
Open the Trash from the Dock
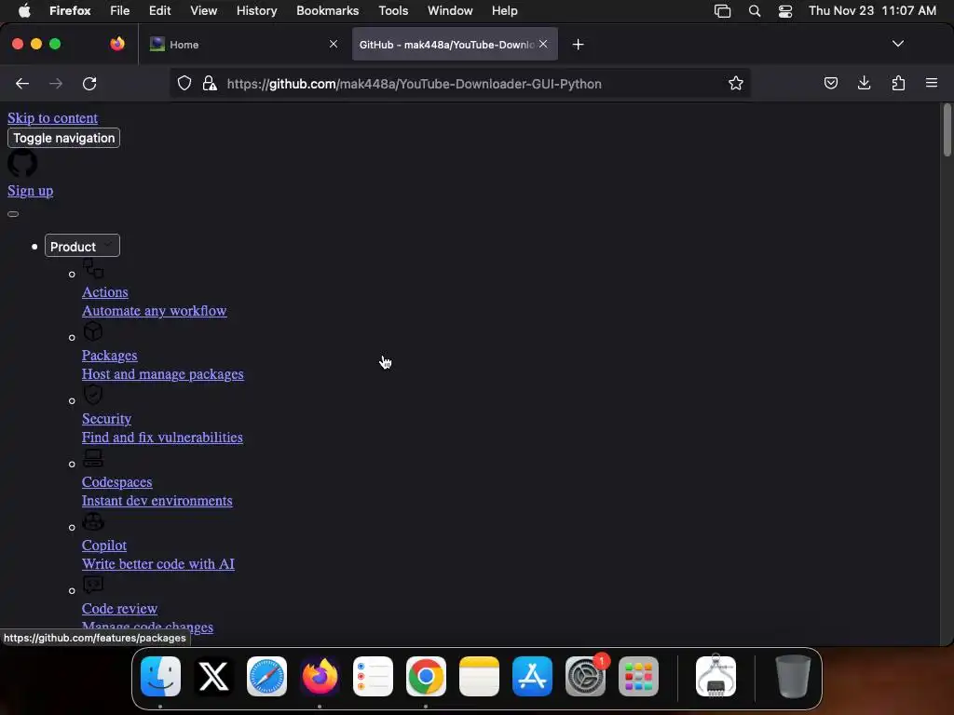coord(793,676)
